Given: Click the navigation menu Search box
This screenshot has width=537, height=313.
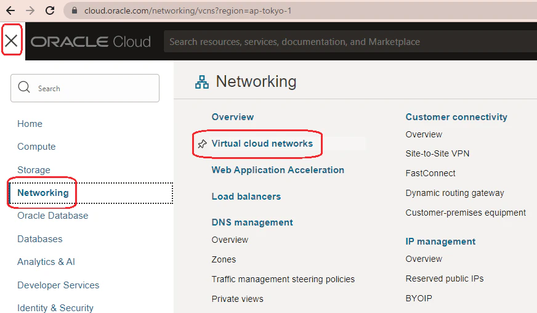Looking at the screenshot, I should (x=85, y=88).
